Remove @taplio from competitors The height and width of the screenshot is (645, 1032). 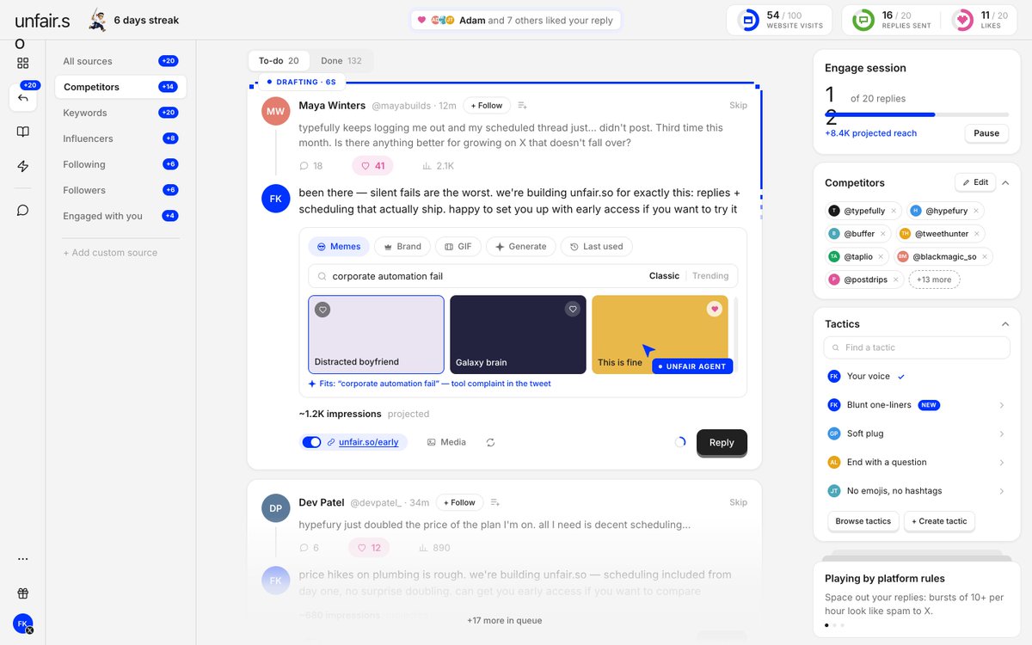tap(881, 256)
